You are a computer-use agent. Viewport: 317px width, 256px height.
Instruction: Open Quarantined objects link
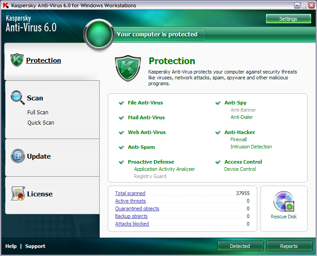pos(137,208)
